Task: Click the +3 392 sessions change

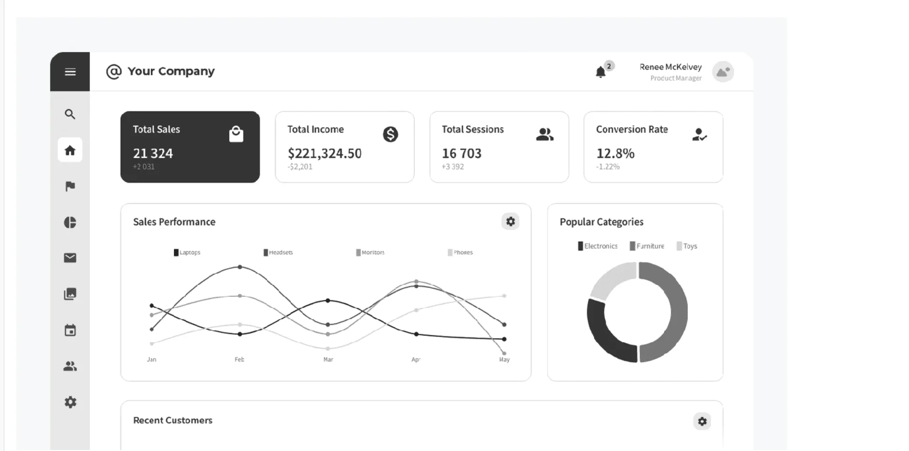Action: [453, 167]
